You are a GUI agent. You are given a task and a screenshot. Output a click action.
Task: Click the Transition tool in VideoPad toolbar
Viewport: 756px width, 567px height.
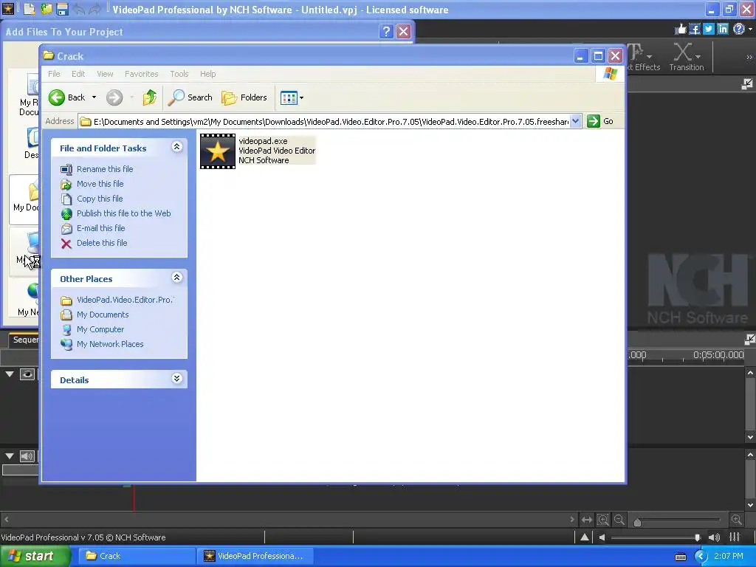click(x=686, y=57)
